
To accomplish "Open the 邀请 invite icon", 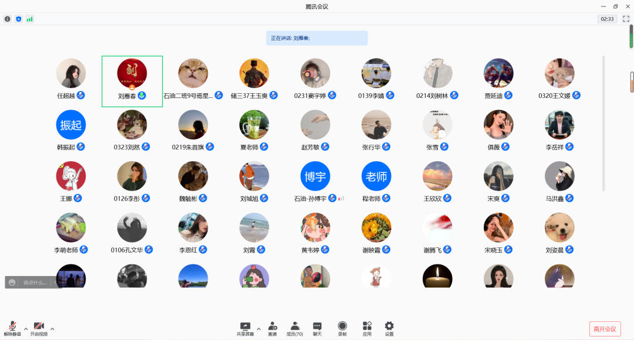I will [x=272, y=328].
